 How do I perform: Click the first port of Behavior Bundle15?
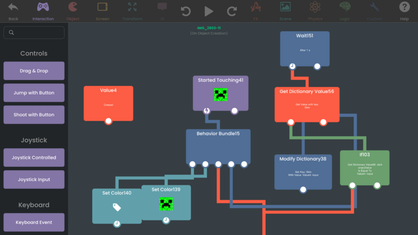tap(192, 164)
